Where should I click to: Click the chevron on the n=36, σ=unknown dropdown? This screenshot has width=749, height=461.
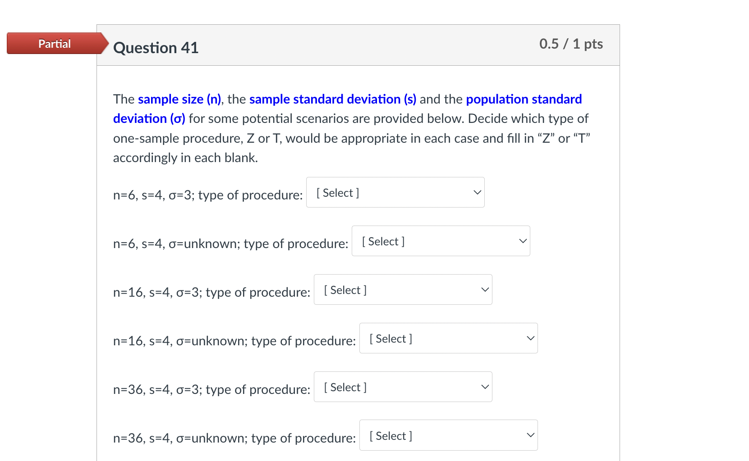pyautogui.click(x=530, y=435)
